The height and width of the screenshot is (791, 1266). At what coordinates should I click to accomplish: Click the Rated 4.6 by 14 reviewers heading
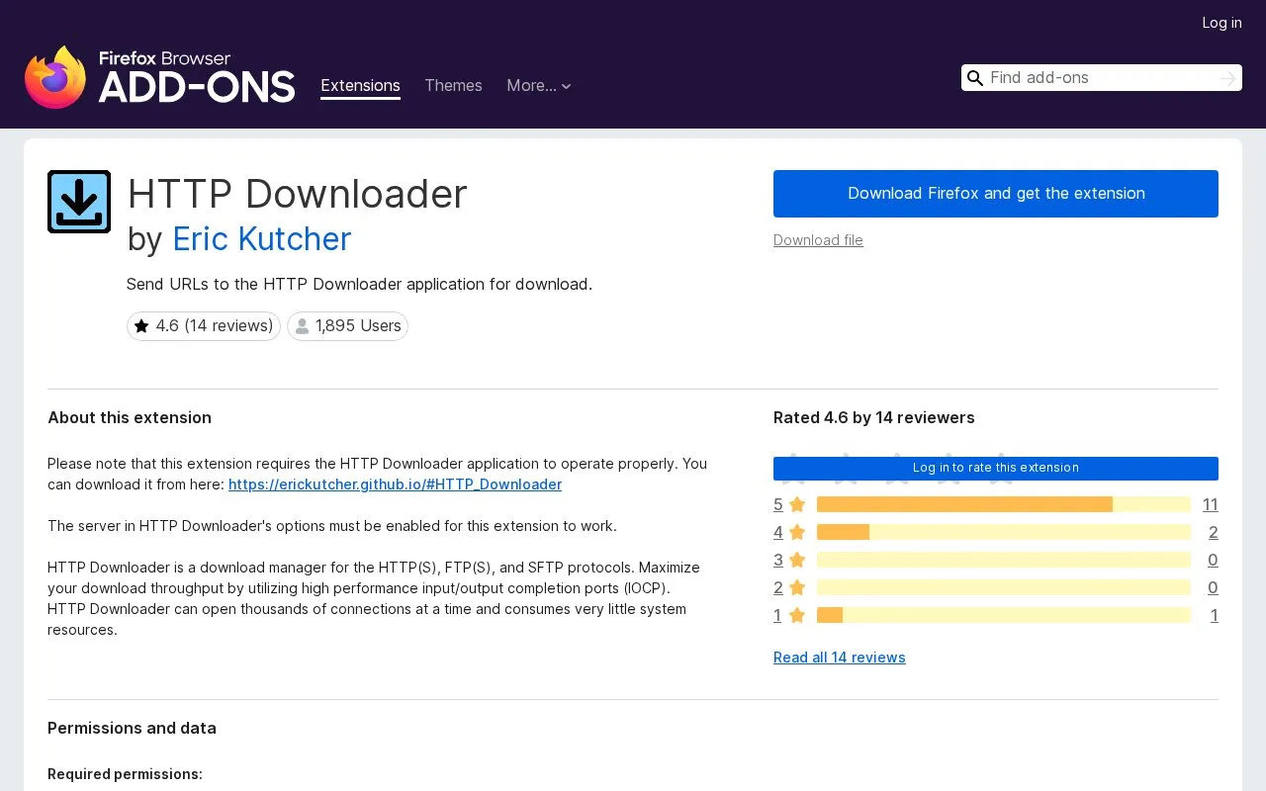click(x=874, y=418)
